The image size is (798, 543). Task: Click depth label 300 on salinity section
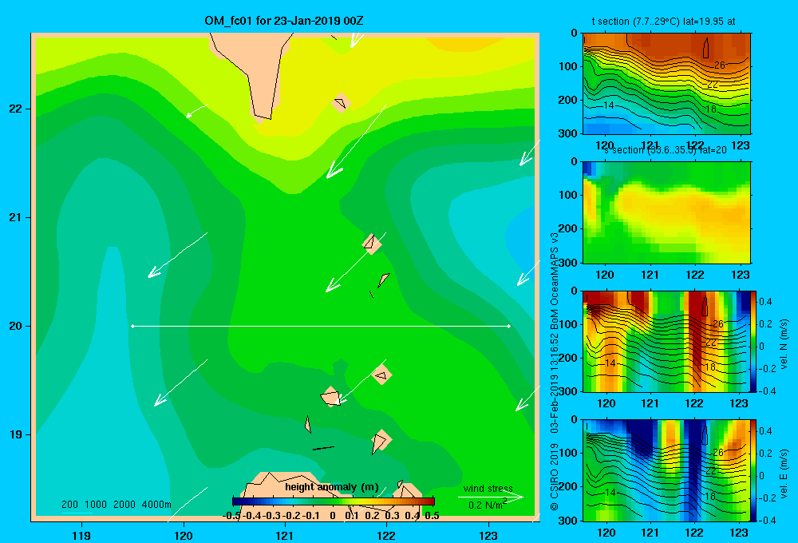pos(569,263)
